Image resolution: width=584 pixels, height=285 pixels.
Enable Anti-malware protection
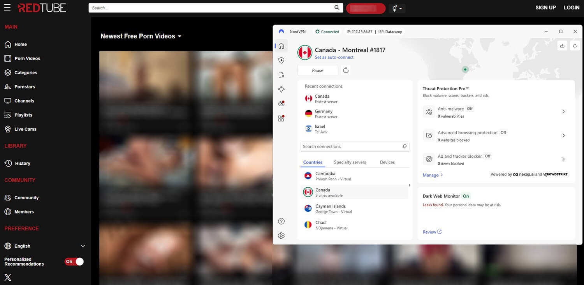563,112
